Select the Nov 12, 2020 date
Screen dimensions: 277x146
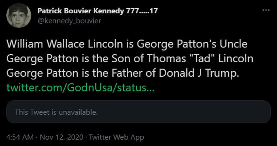tap(62, 137)
